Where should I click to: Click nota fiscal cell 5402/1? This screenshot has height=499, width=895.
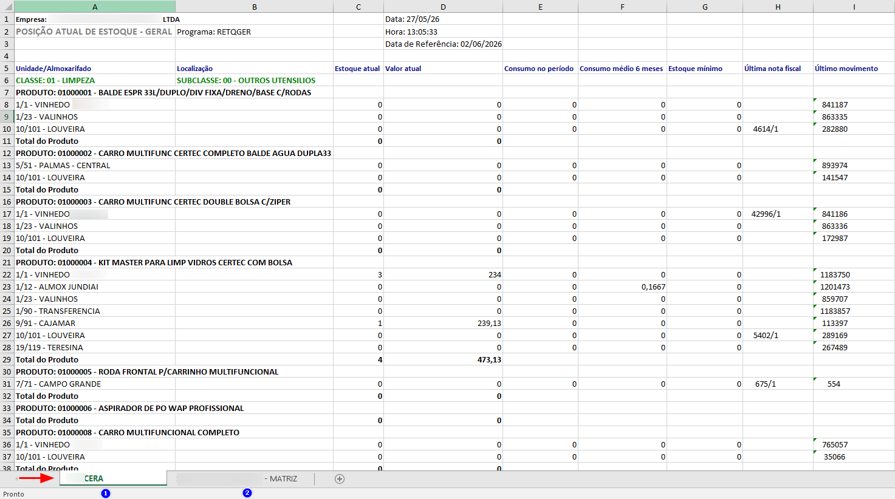pos(778,335)
